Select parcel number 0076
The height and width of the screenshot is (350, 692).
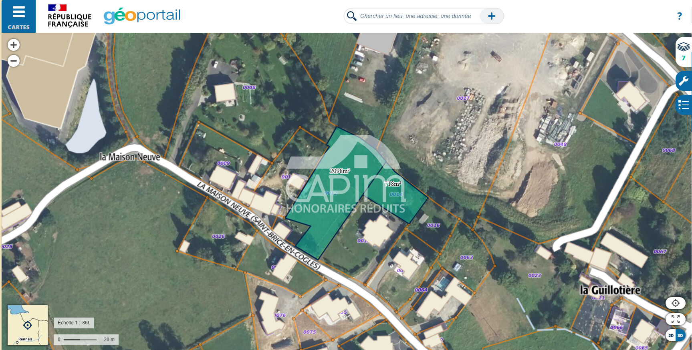point(280,315)
